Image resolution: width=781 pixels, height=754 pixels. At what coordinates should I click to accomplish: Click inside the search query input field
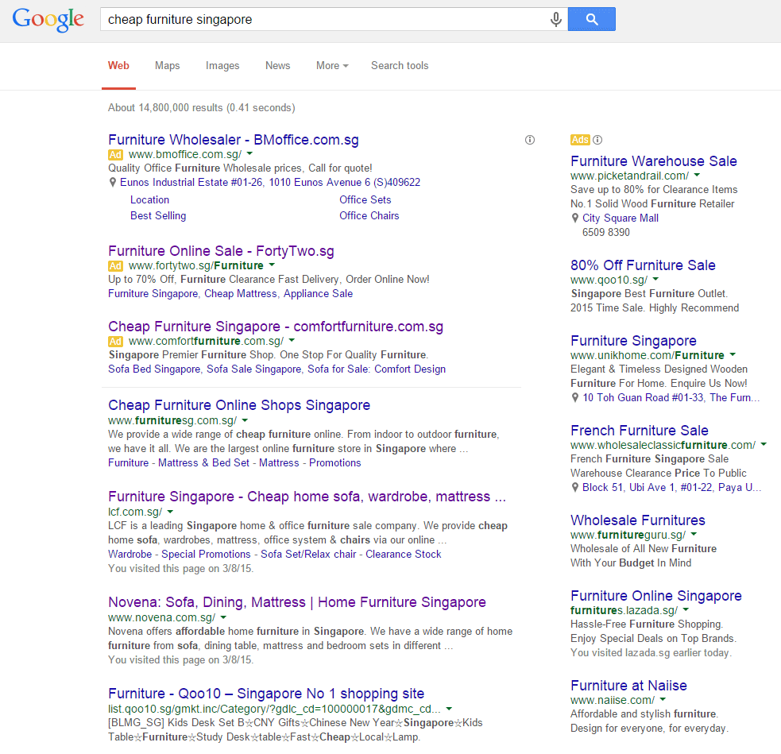318,18
